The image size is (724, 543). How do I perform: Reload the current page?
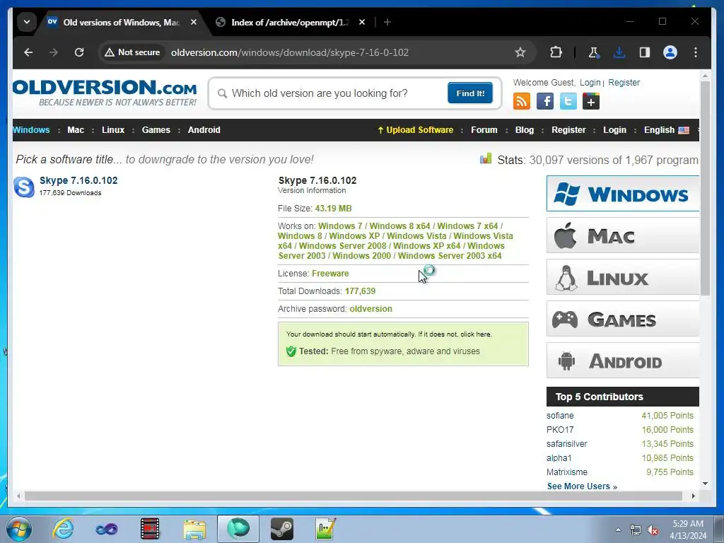click(79, 52)
